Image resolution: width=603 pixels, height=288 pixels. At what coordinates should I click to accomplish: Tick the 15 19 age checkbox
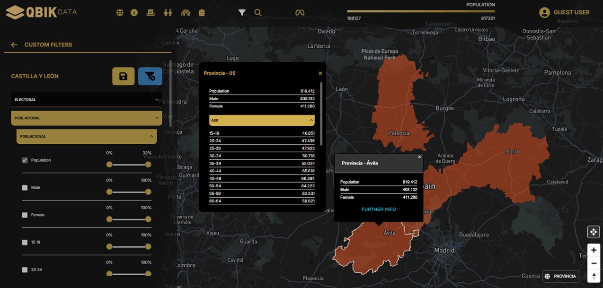point(25,243)
